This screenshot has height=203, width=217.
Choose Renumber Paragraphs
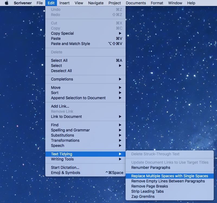(170, 167)
